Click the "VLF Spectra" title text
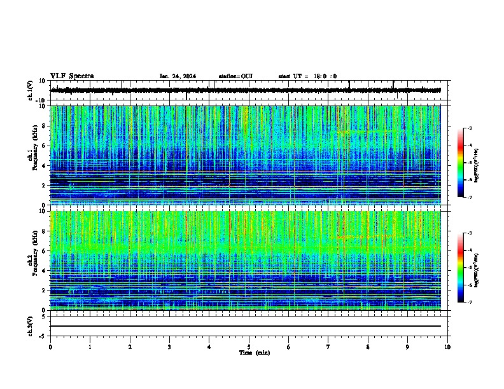Viewport: 504px width, 389px height. click(x=72, y=76)
